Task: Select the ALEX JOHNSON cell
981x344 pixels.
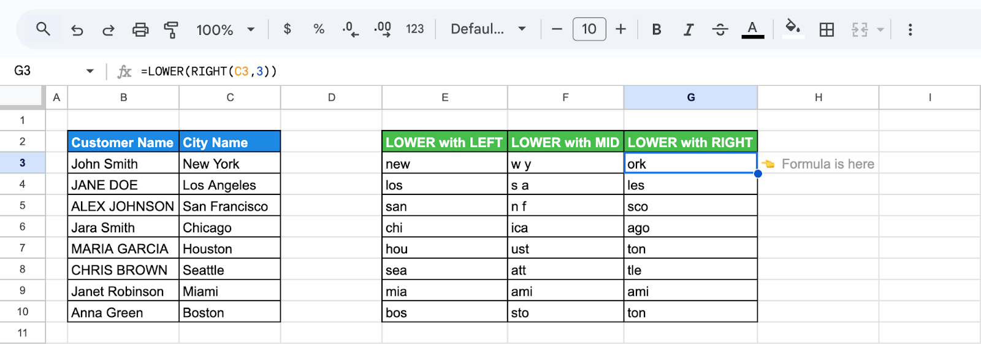Action: [x=123, y=205]
